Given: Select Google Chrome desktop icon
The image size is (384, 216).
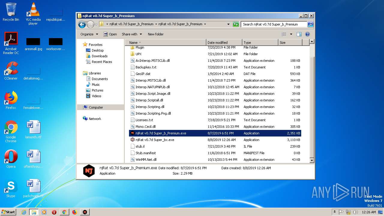Looking at the screenshot, I should [11, 131].
